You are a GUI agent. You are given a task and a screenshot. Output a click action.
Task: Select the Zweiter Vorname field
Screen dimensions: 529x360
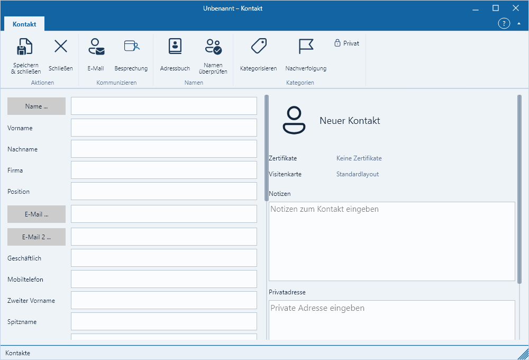click(164, 301)
